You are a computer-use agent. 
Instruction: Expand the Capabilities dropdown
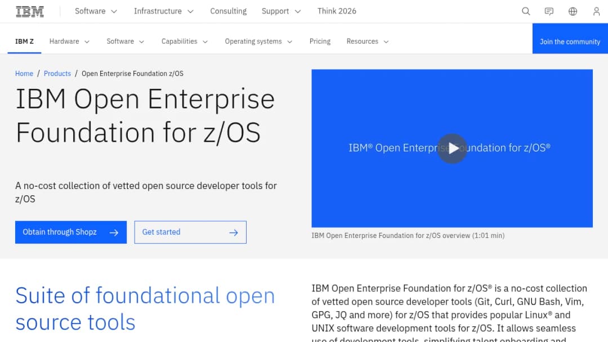click(x=185, y=42)
